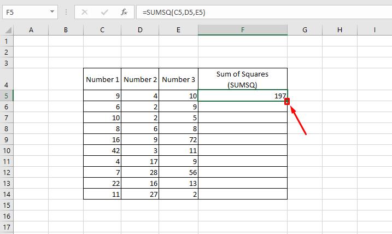Screen dimensions: 392x234
Task: Select row 9 header
Action: click(7, 139)
